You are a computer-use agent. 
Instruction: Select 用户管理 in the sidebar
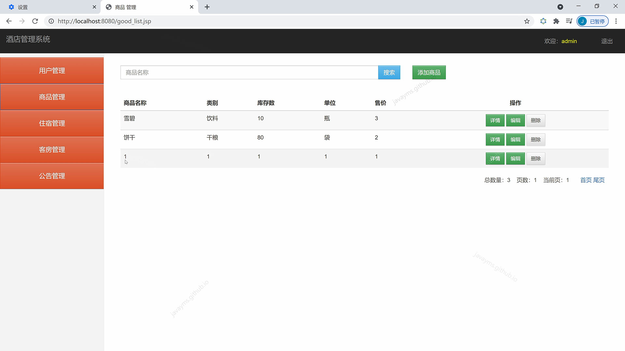[52, 71]
